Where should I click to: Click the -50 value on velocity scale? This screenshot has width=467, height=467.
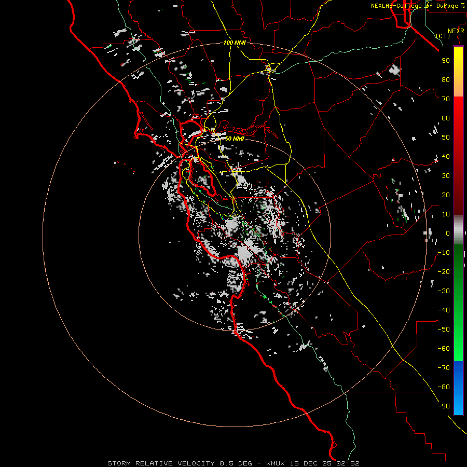(444, 329)
